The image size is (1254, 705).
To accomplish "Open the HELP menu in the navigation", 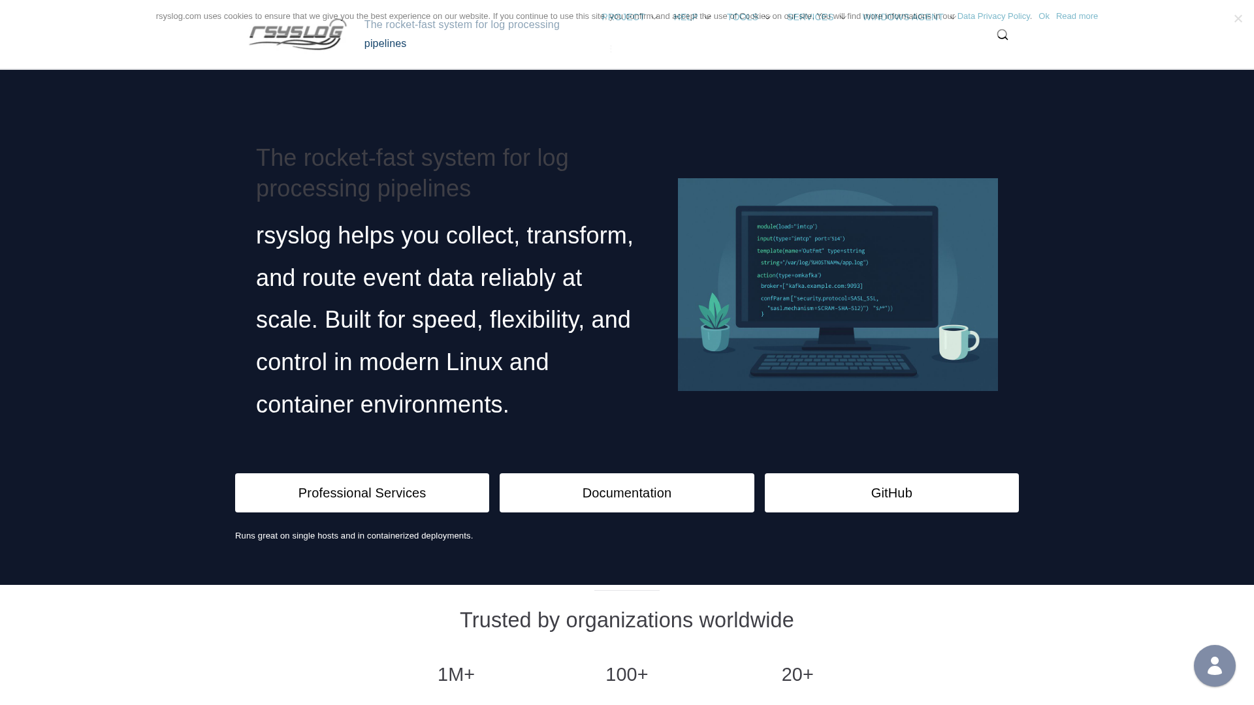I will 684,18.
